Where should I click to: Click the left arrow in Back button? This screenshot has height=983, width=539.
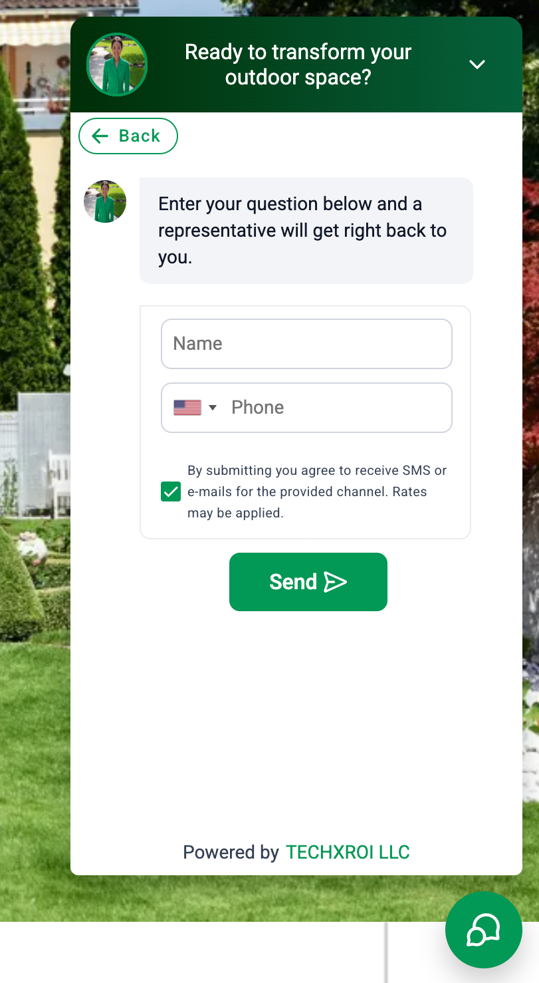coord(100,136)
